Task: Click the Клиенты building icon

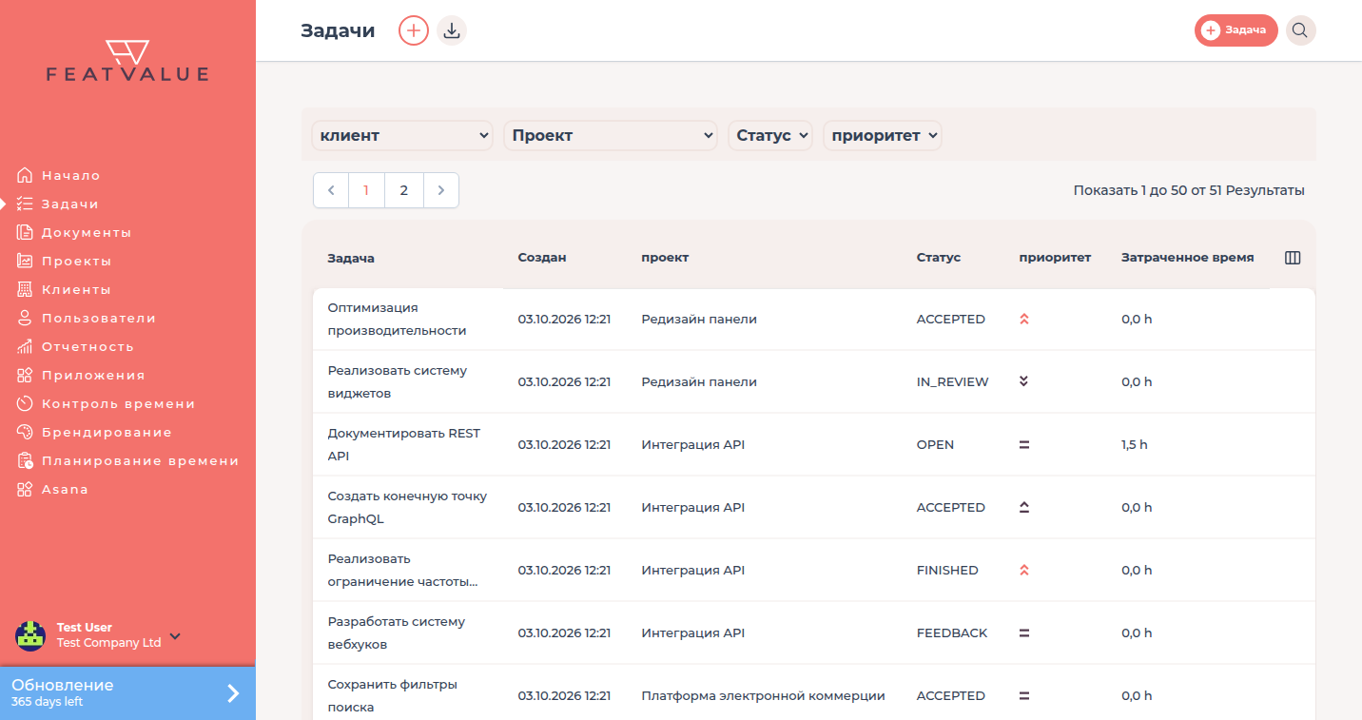Action: click(25, 289)
